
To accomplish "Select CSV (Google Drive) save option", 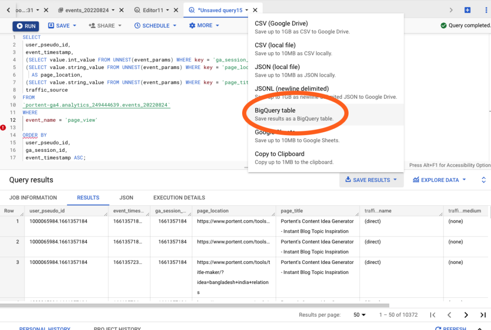I will coord(326,27).
